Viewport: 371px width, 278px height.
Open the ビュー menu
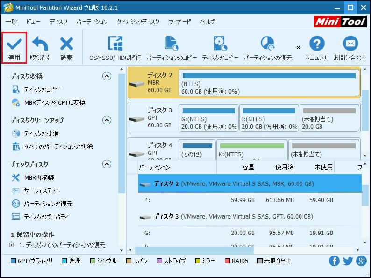33,22
